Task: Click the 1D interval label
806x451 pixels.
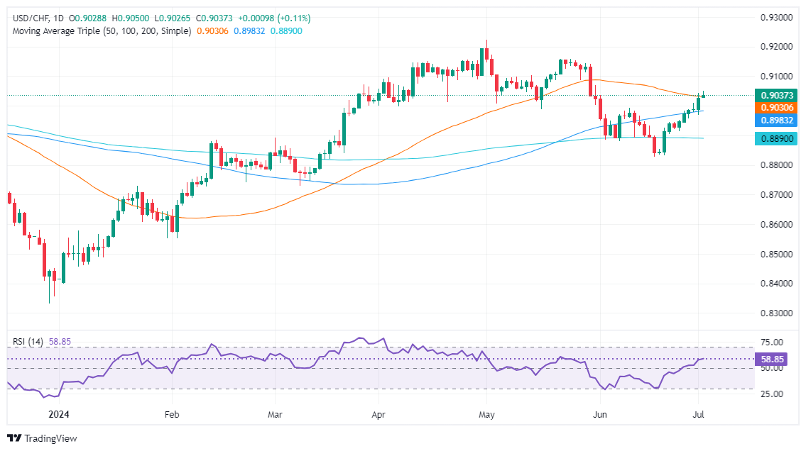Action: 58,18
